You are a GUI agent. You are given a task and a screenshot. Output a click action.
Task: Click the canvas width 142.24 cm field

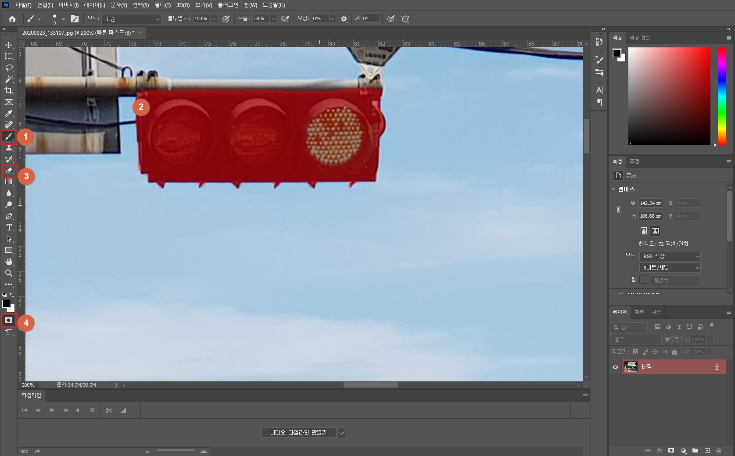click(x=650, y=203)
